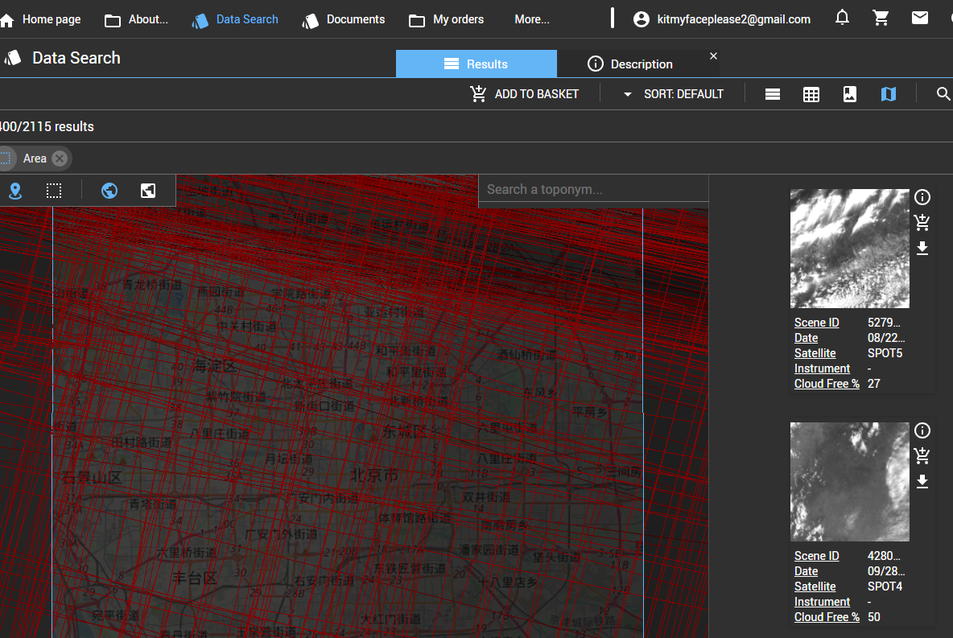Image resolution: width=953 pixels, height=638 pixels.
Task: Open the search magnifier icon
Action: [x=943, y=94]
